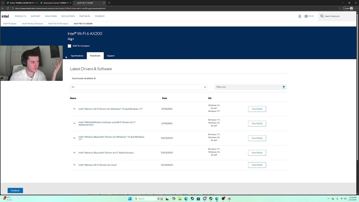Open the All category dropdown
This screenshot has width=359, height=202.
coord(139,87)
